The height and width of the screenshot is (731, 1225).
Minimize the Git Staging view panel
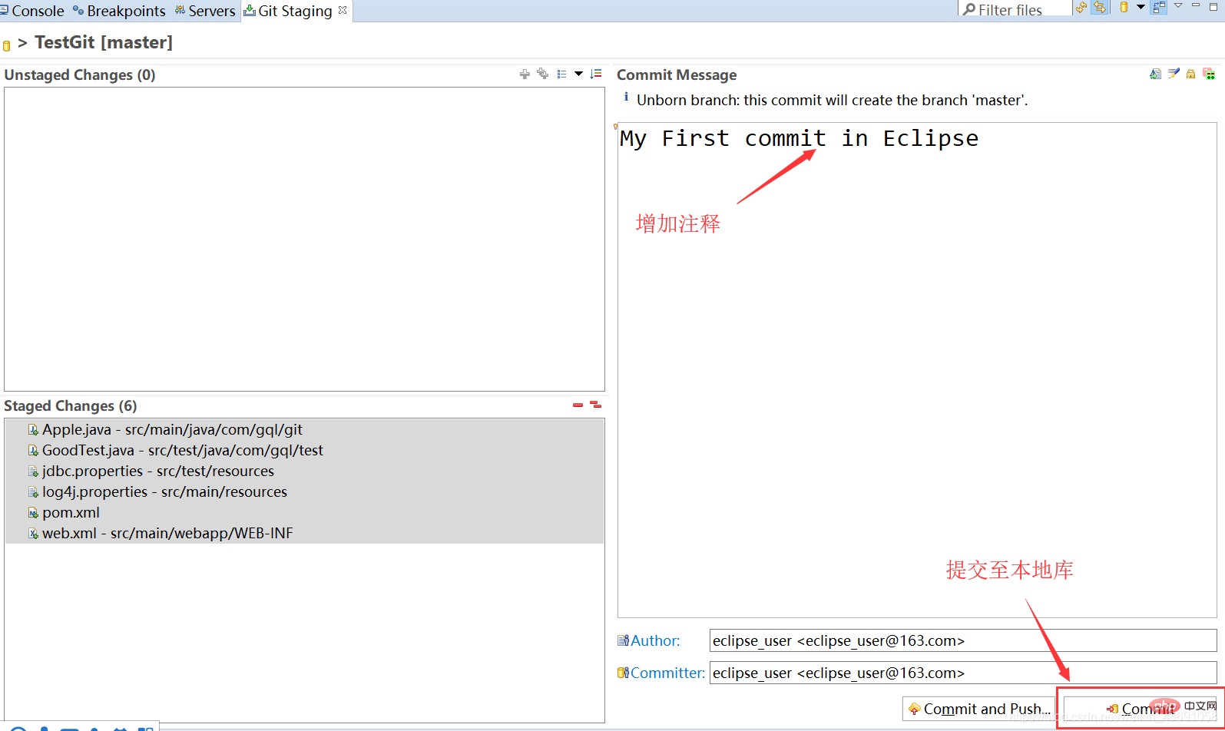point(1196,6)
